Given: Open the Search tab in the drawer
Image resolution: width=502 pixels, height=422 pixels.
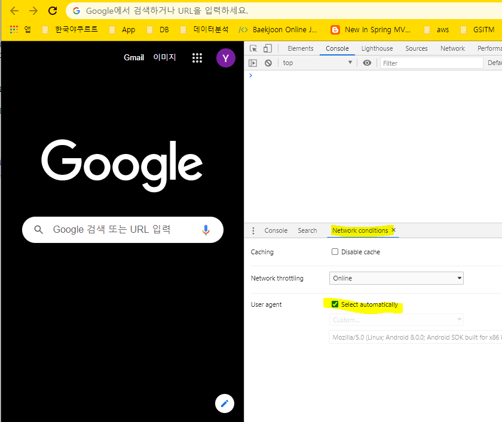Looking at the screenshot, I should click(x=307, y=230).
